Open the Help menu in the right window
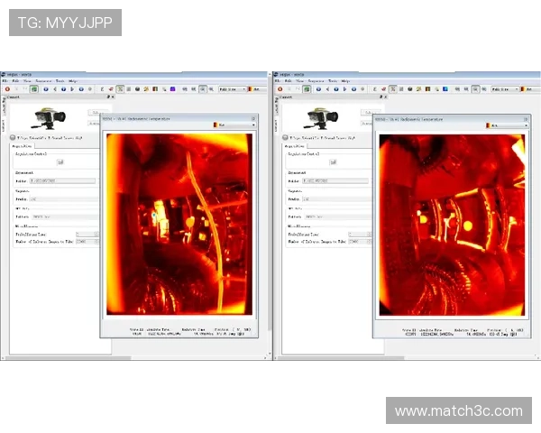The width and height of the screenshot is (541, 433). 344,81
